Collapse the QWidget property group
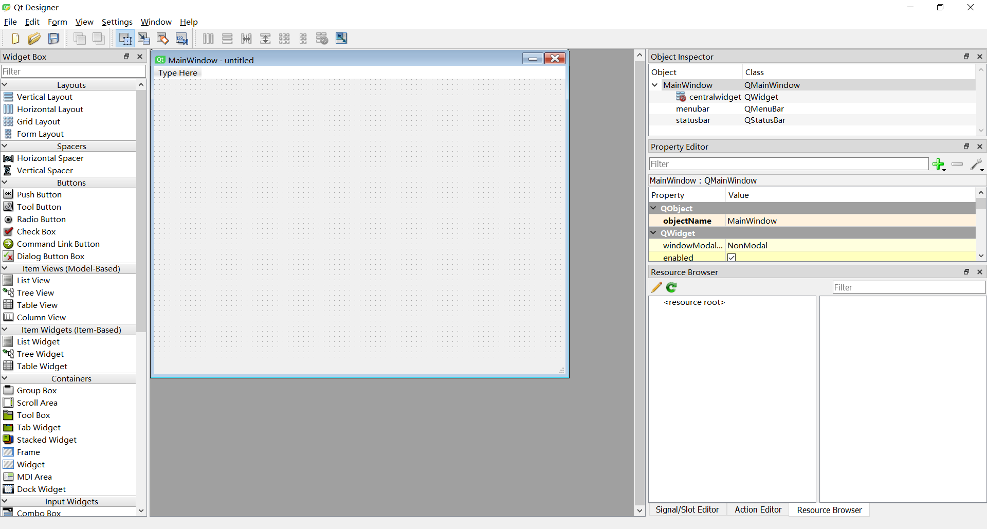The image size is (987, 529). [654, 233]
